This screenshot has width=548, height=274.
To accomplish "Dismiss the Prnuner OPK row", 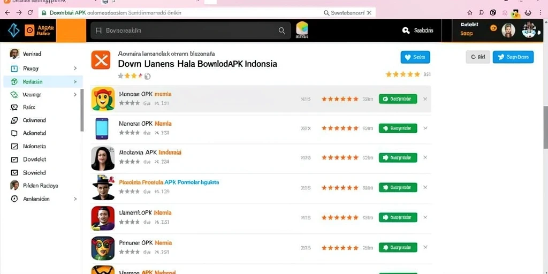I will tap(425, 247).
